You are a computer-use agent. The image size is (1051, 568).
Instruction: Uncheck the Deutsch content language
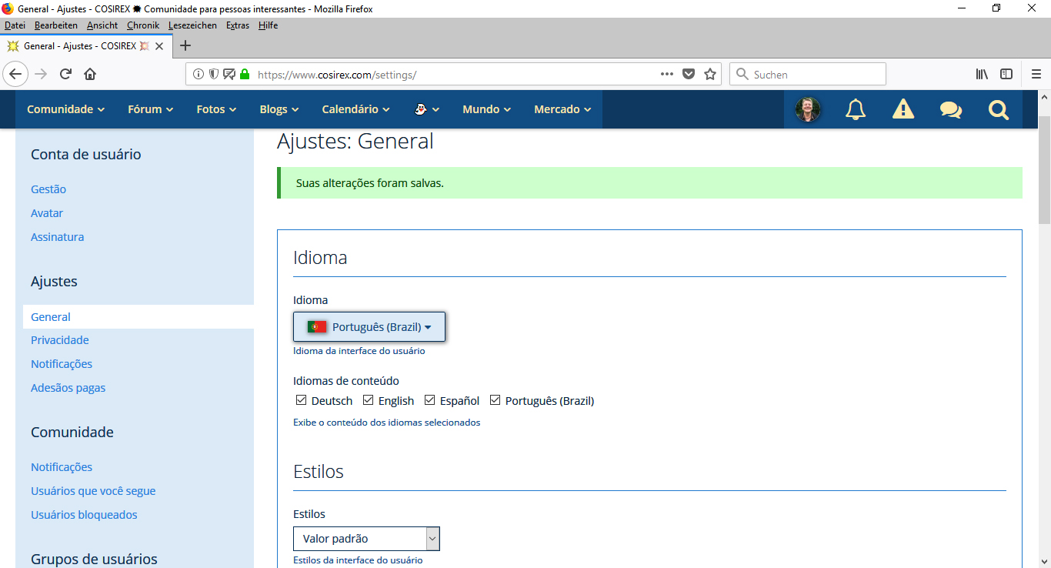point(302,400)
